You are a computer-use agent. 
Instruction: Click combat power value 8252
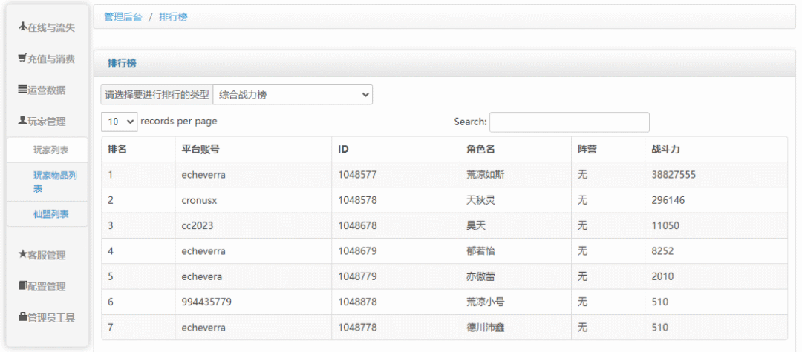pyautogui.click(x=662, y=251)
